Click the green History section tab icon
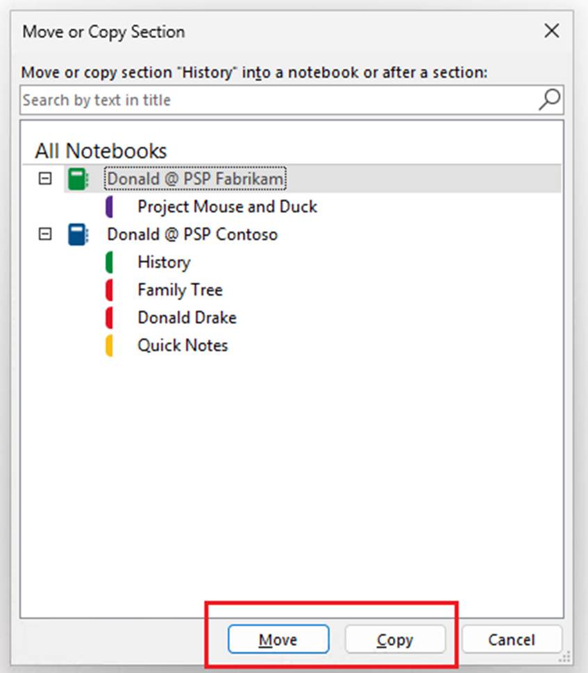588x673 pixels. 109,262
